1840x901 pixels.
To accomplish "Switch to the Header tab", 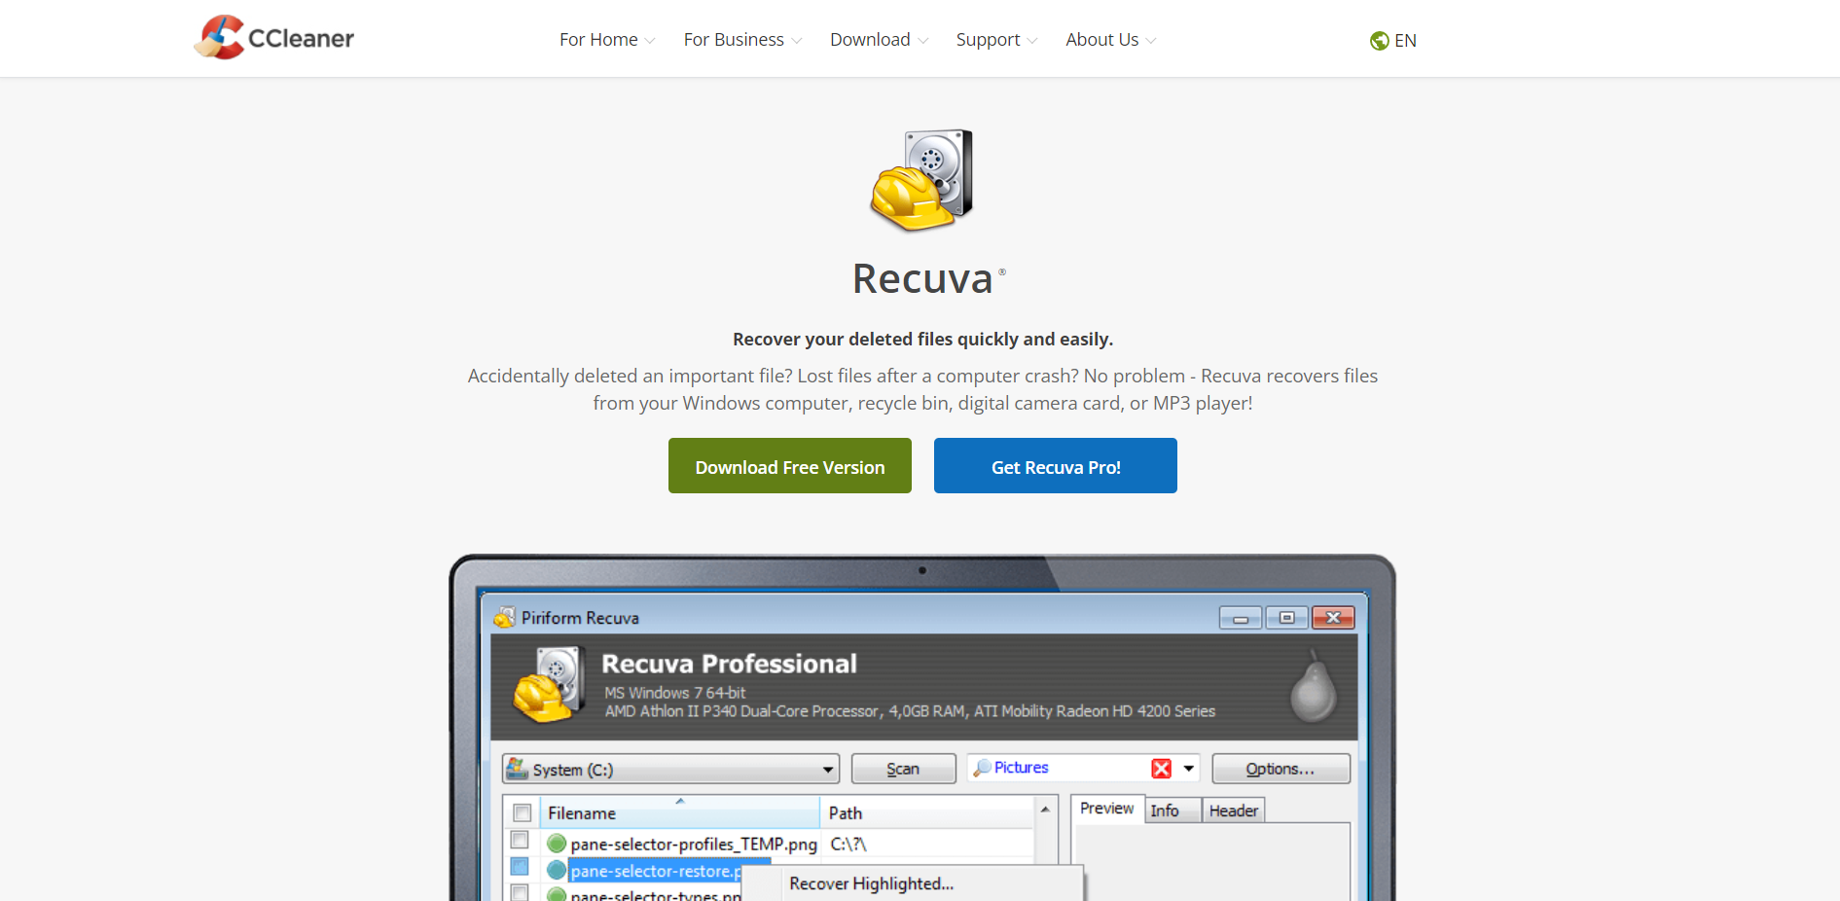I will tap(1234, 811).
